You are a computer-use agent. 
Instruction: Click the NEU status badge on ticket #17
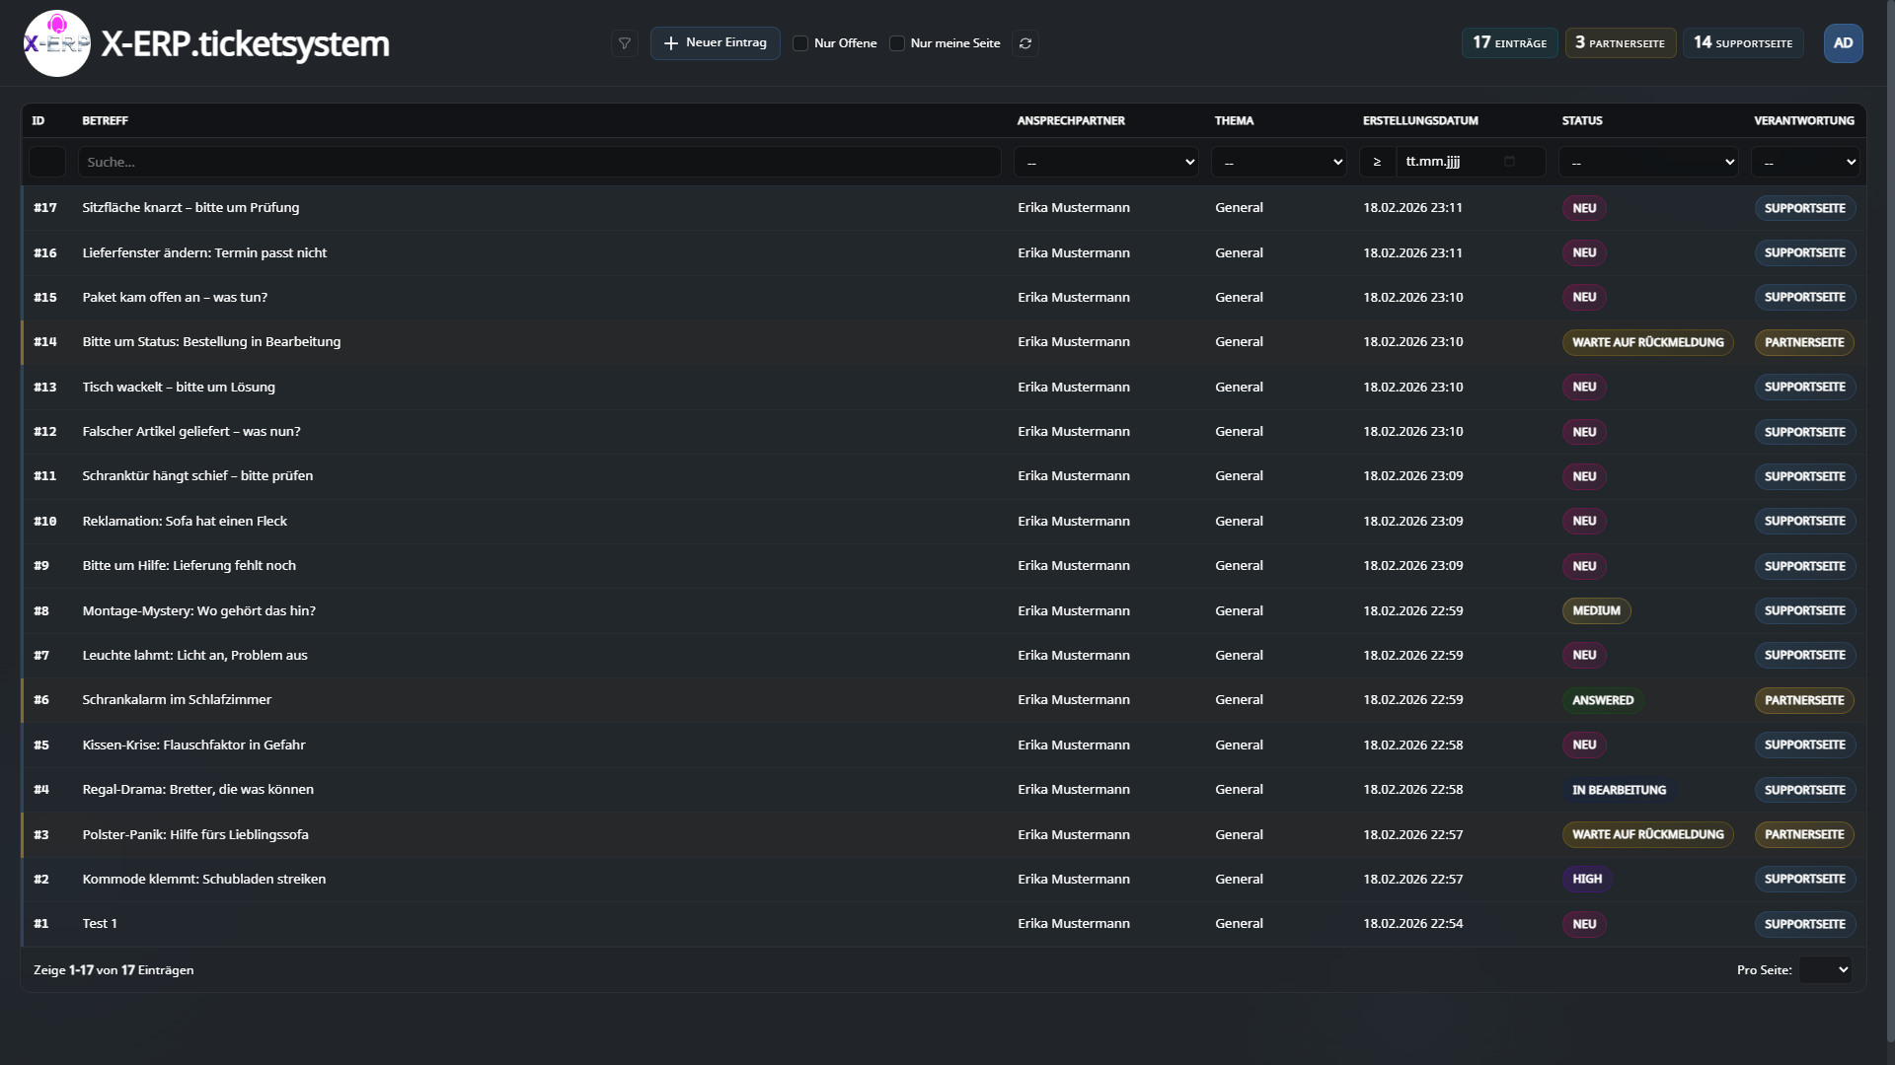pyautogui.click(x=1583, y=208)
